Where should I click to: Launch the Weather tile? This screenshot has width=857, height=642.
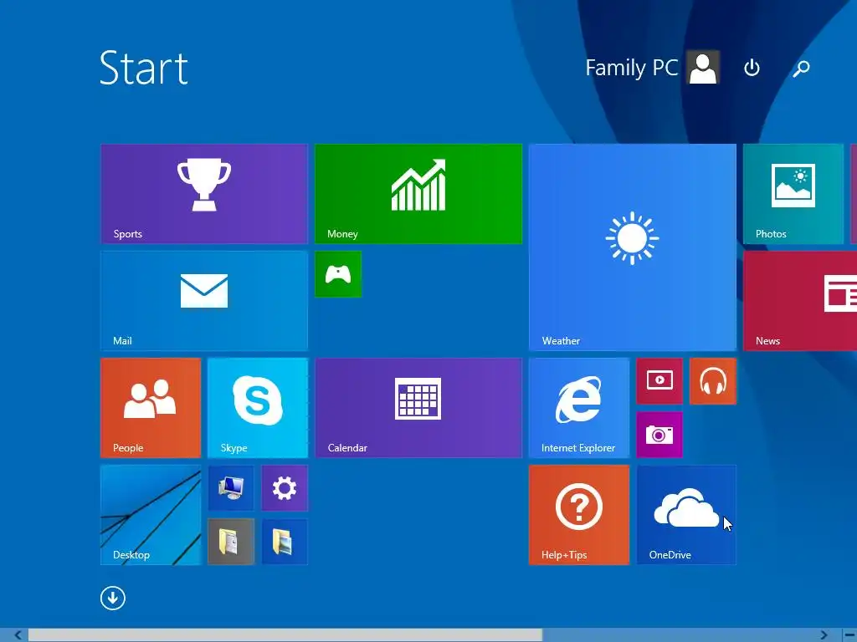pos(633,247)
